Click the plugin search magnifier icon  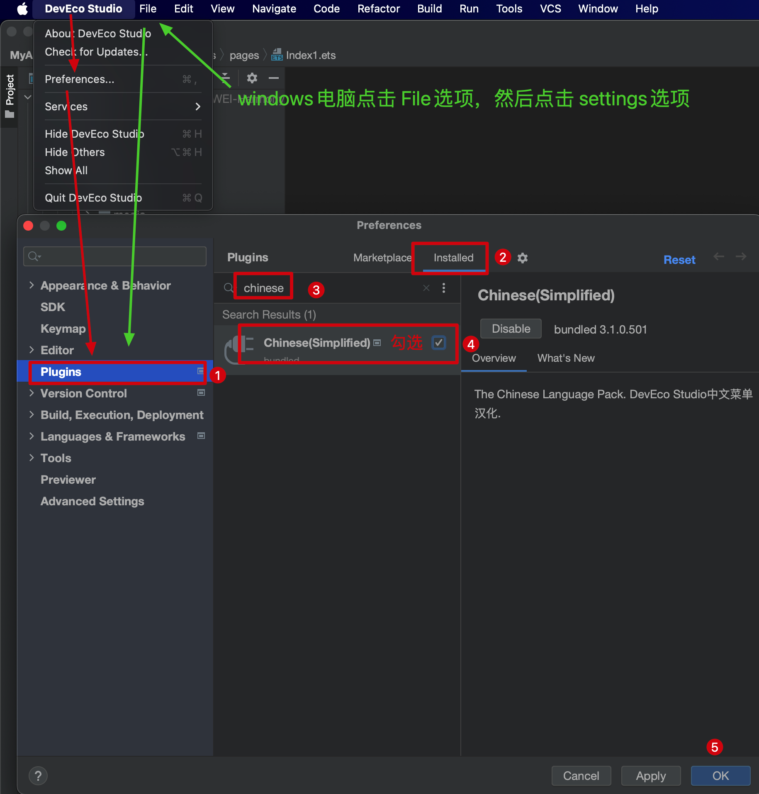229,287
